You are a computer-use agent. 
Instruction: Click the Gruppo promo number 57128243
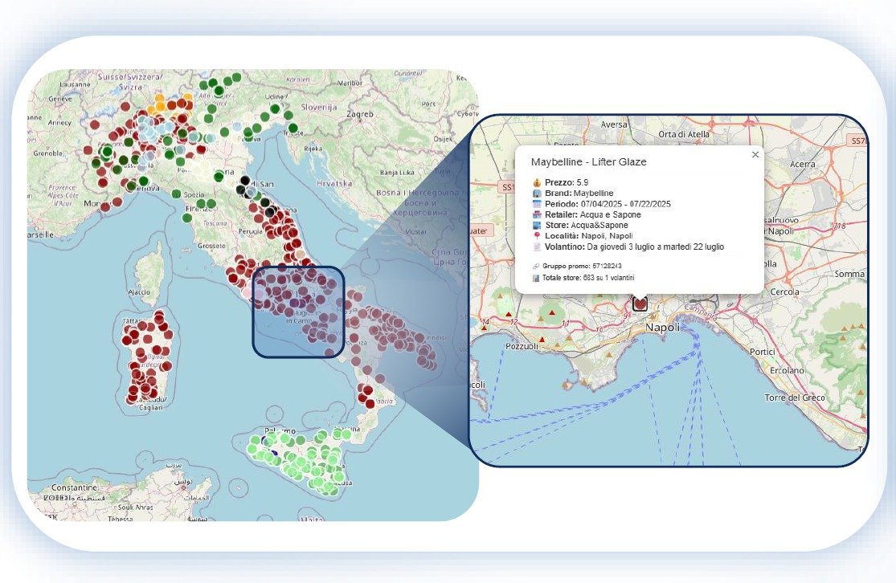coord(607,265)
